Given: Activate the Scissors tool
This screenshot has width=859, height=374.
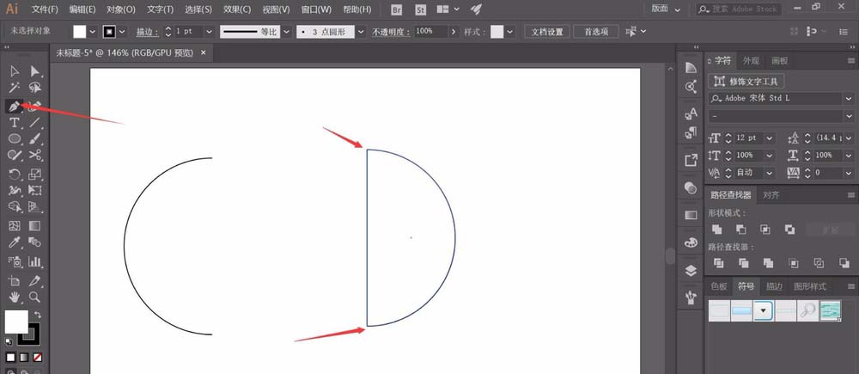Looking at the screenshot, I should [x=35, y=156].
